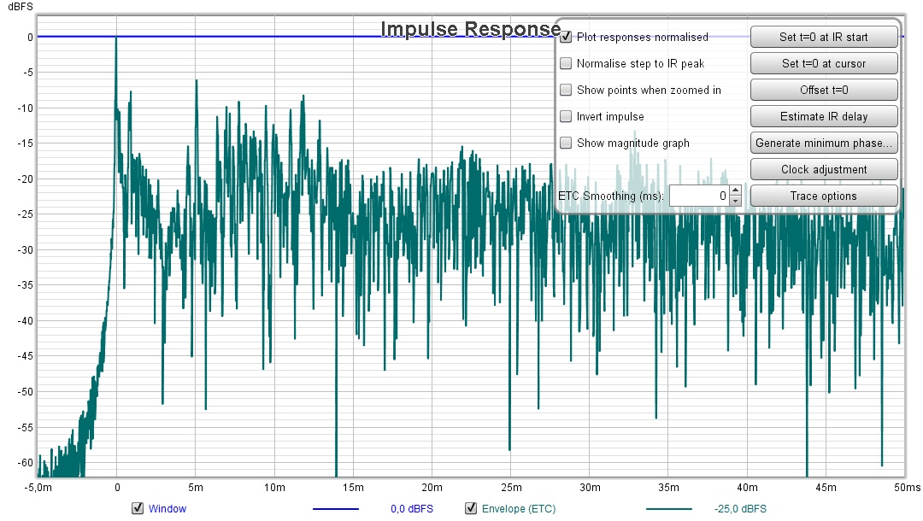Uncheck Plot responses normalised
The width and height of the screenshot is (923, 521).
click(566, 37)
